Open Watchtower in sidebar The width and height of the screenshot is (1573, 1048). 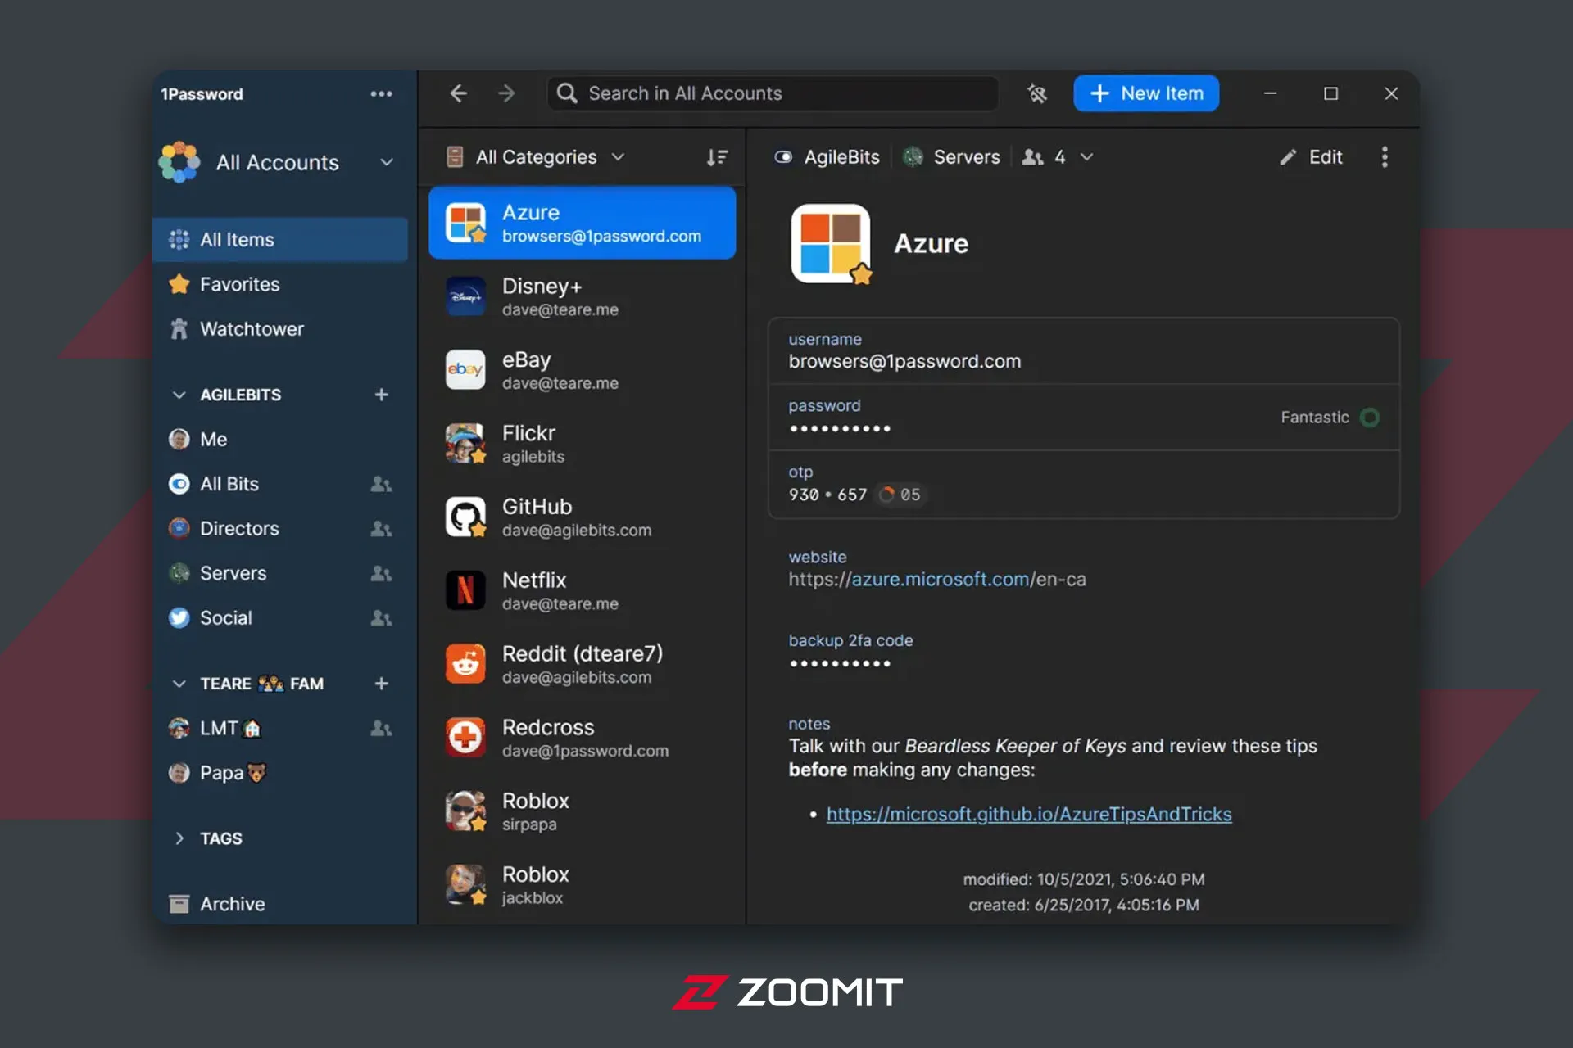pos(280,329)
